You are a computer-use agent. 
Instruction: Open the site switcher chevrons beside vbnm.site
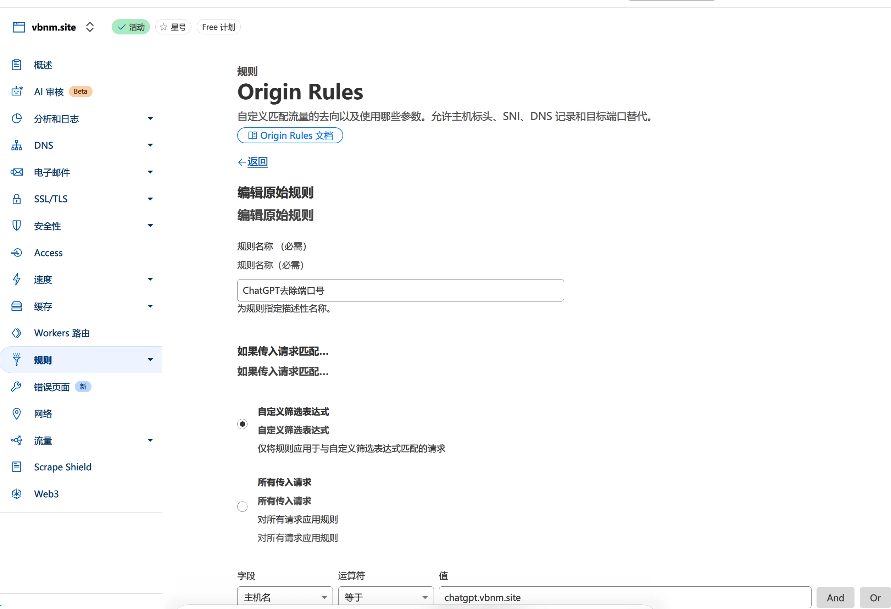coord(90,27)
